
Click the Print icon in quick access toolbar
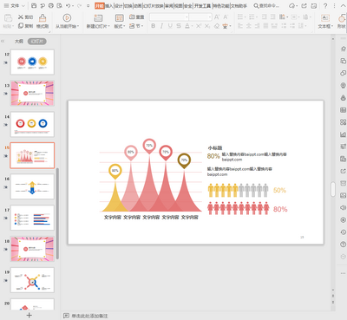(x=51, y=6)
